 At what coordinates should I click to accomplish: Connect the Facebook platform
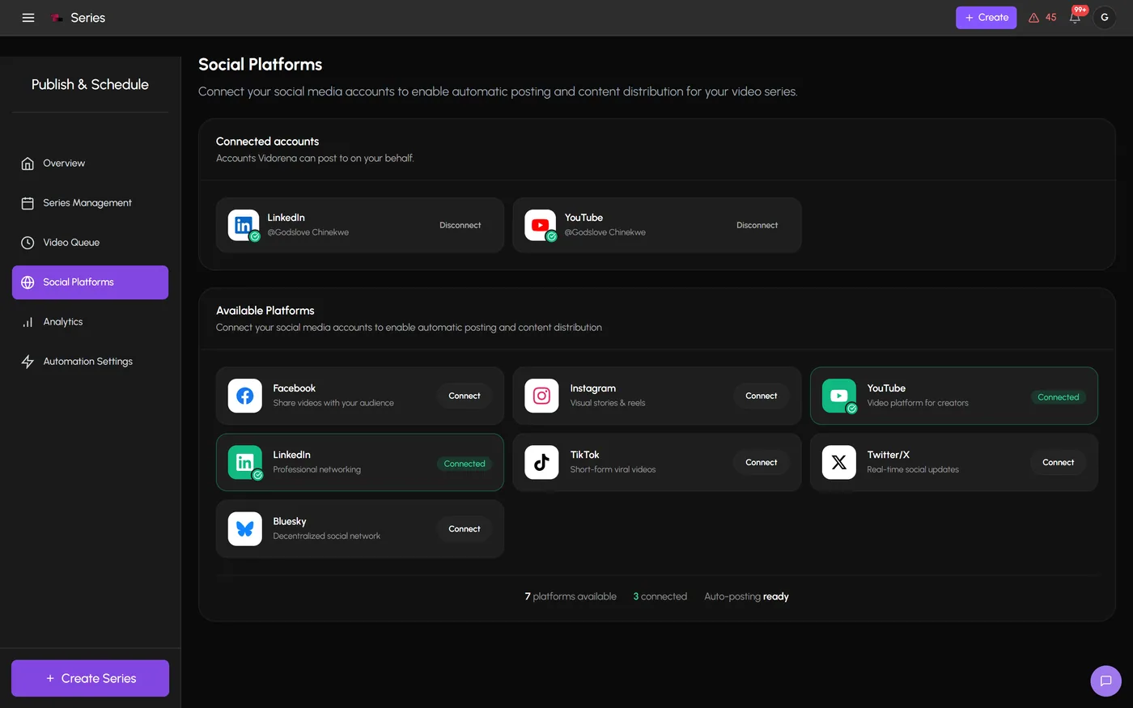click(x=465, y=396)
